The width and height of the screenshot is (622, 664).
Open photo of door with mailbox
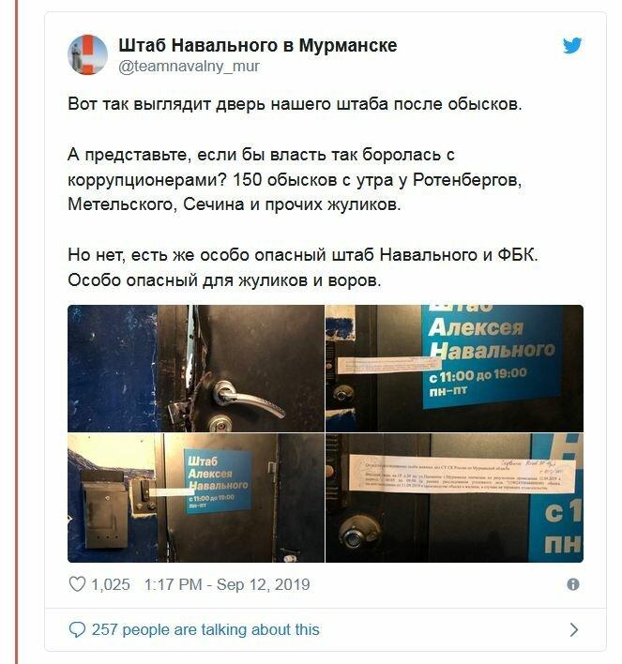click(x=196, y=498)
